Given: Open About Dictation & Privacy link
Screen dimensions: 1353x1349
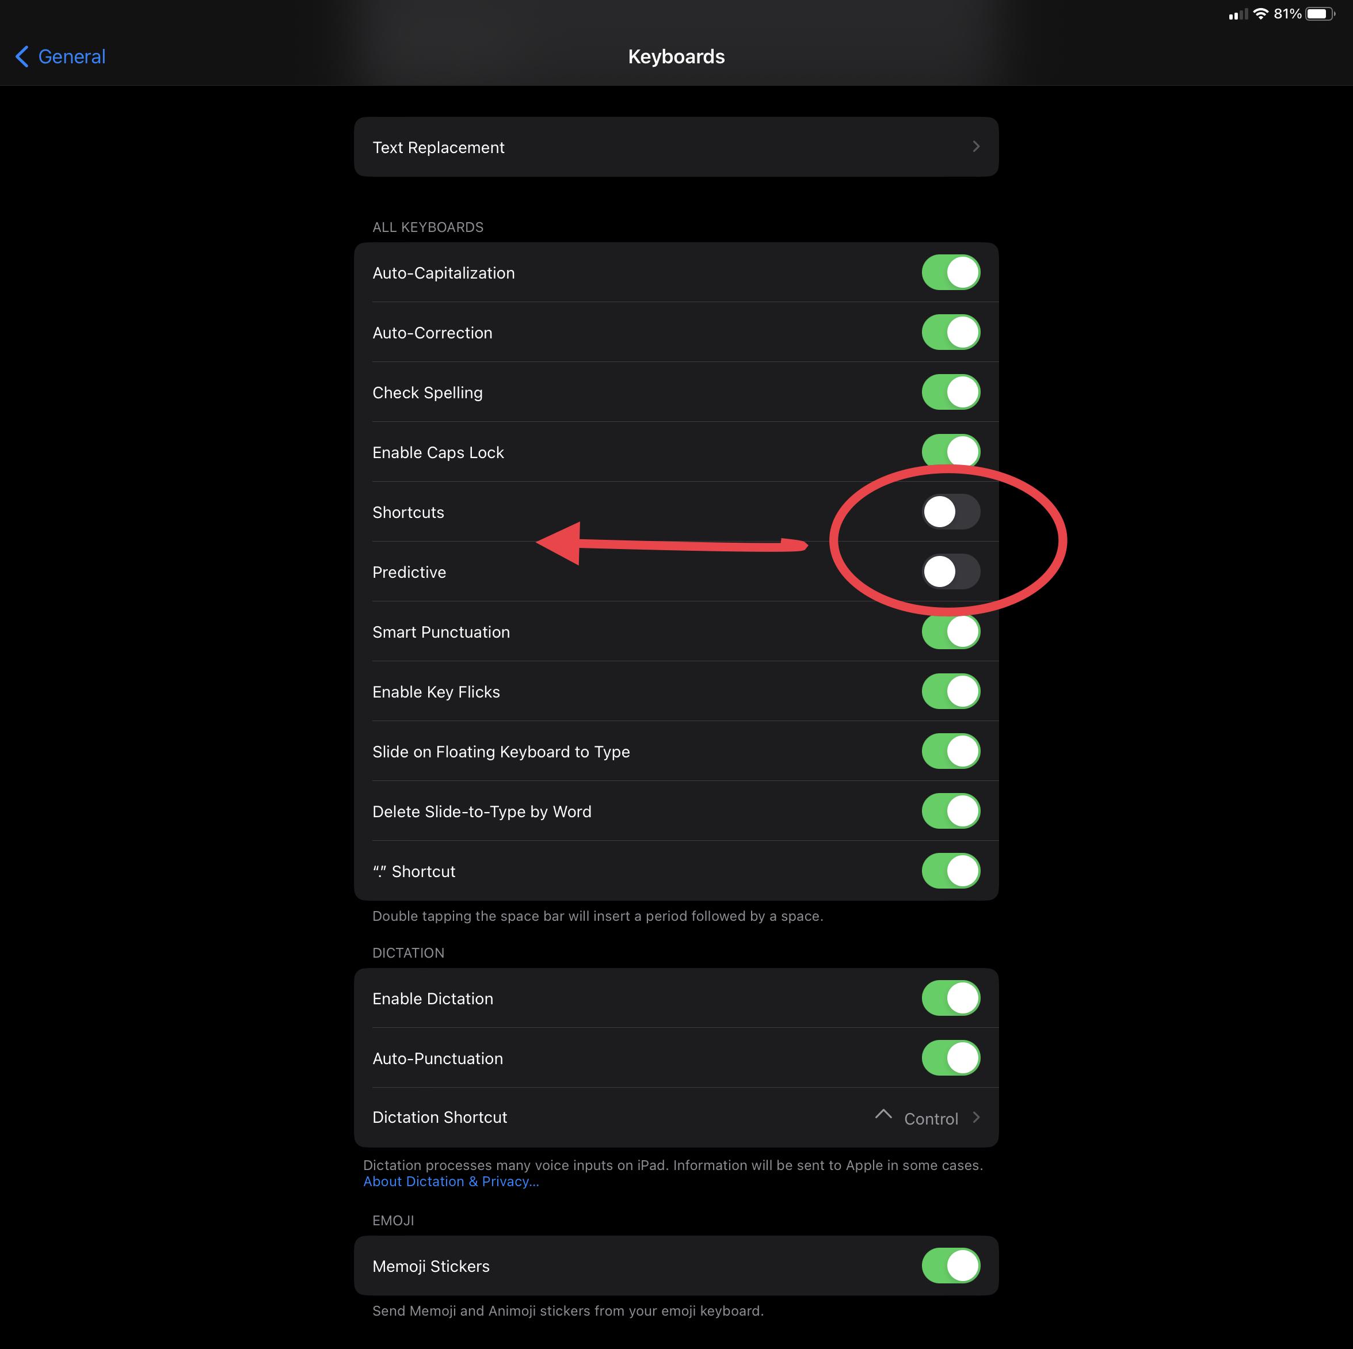Looking at the screenshot, I should pyautogui.click(x=450, y=1182).
